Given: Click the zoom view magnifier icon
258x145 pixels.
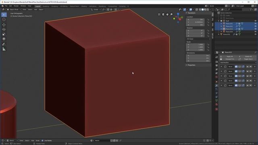Looking at the screenshot, I should (x=171, y=14).
